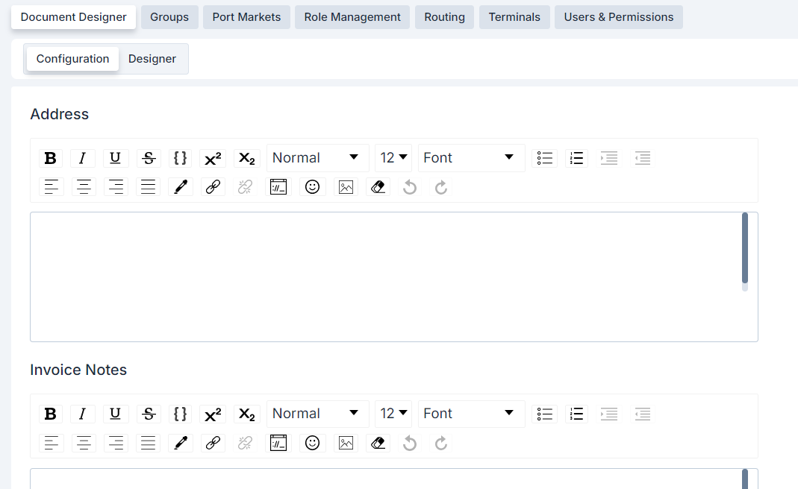Center align text in Address editor
Viewport: 798px width, 489px height.
(84, 187)
